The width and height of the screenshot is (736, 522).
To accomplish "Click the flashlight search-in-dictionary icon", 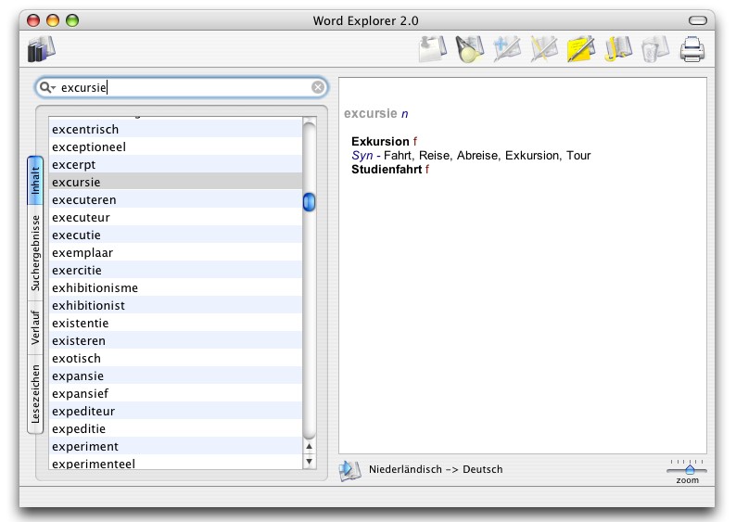I will click(469, 49).
